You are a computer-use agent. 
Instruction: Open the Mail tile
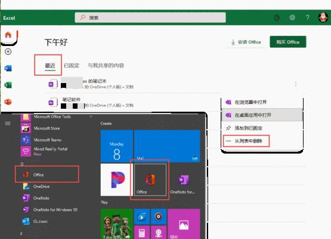[x=167, y=146]
